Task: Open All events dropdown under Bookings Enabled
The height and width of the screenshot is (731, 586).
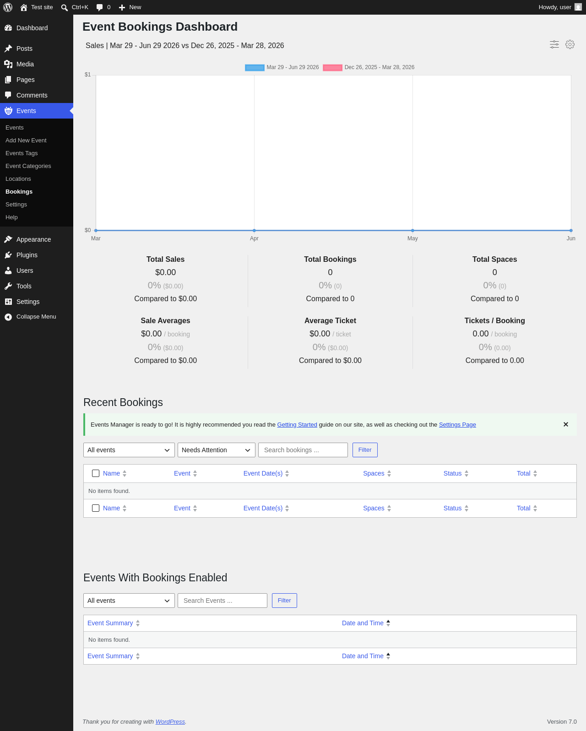Action: (129, 601)
